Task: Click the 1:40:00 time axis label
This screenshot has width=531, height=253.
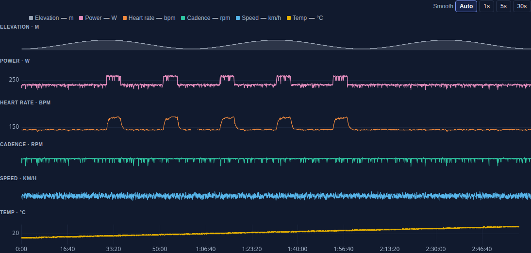Action: (x=298, y=249)
